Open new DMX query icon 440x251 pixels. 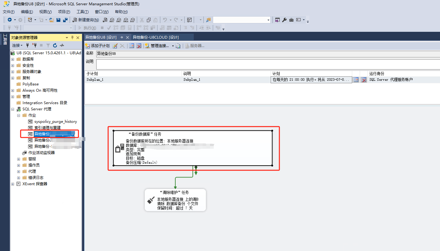(119, 20)
